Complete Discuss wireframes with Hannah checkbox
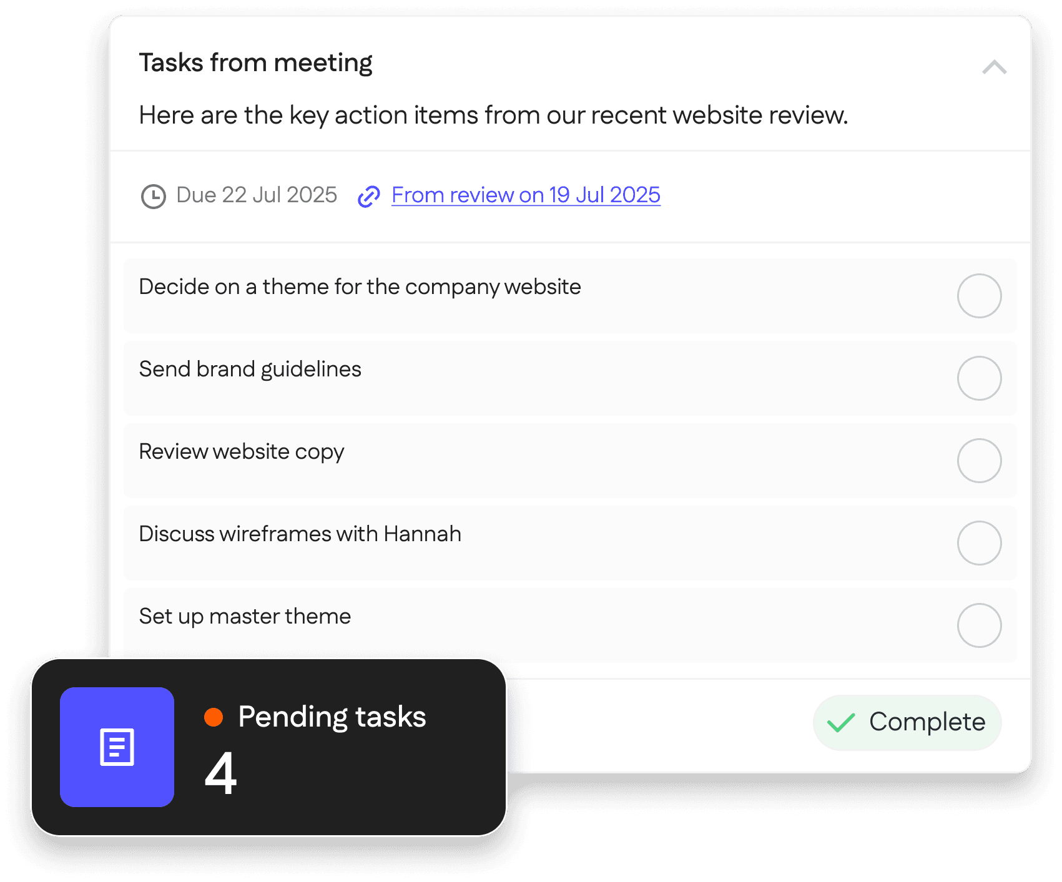 coord(979,543)
